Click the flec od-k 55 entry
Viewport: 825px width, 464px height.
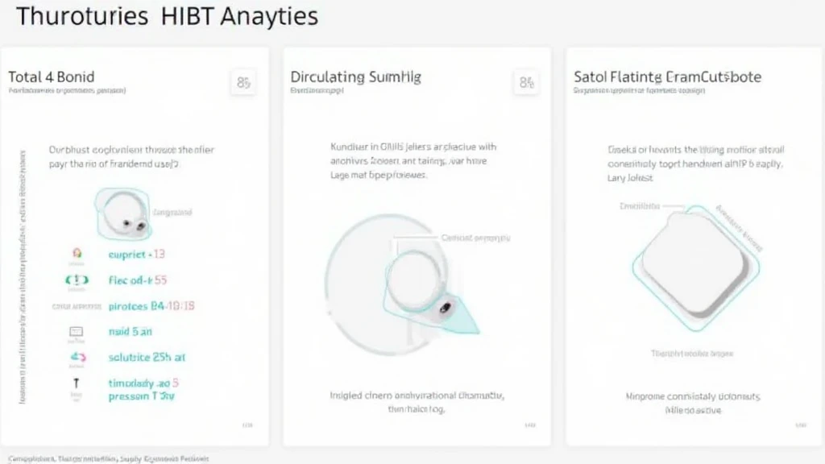(137, 280)
